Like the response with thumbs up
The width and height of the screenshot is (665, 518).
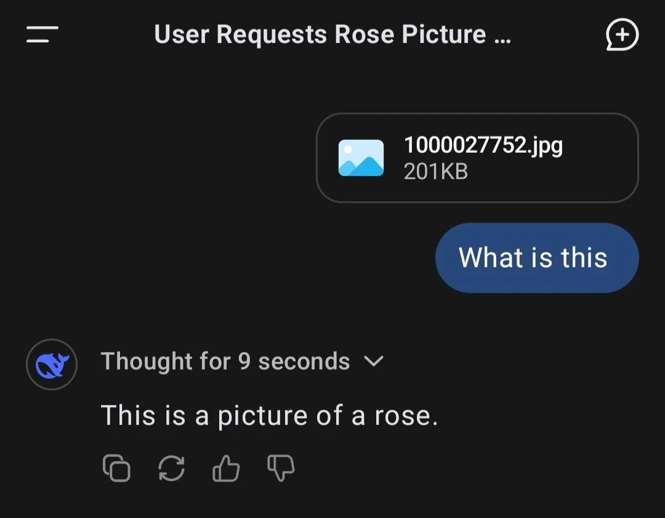226,468
